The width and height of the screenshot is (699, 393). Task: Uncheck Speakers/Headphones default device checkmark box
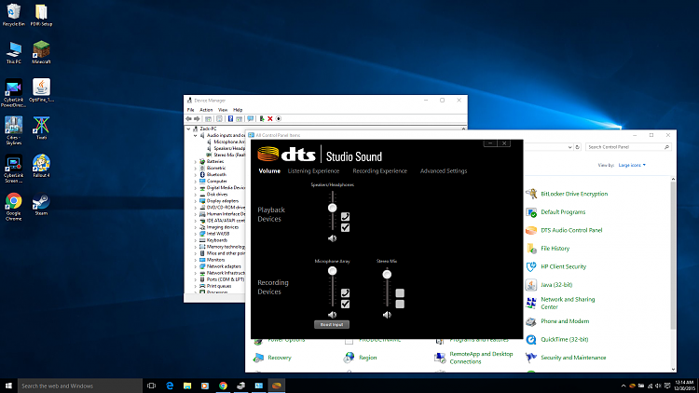tap(345, 227)
